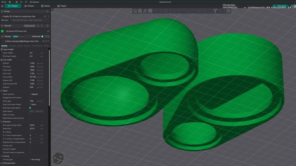Open printer section settings icon
Image resolution: width=296 pixels, height=166 pixels.
48,11
